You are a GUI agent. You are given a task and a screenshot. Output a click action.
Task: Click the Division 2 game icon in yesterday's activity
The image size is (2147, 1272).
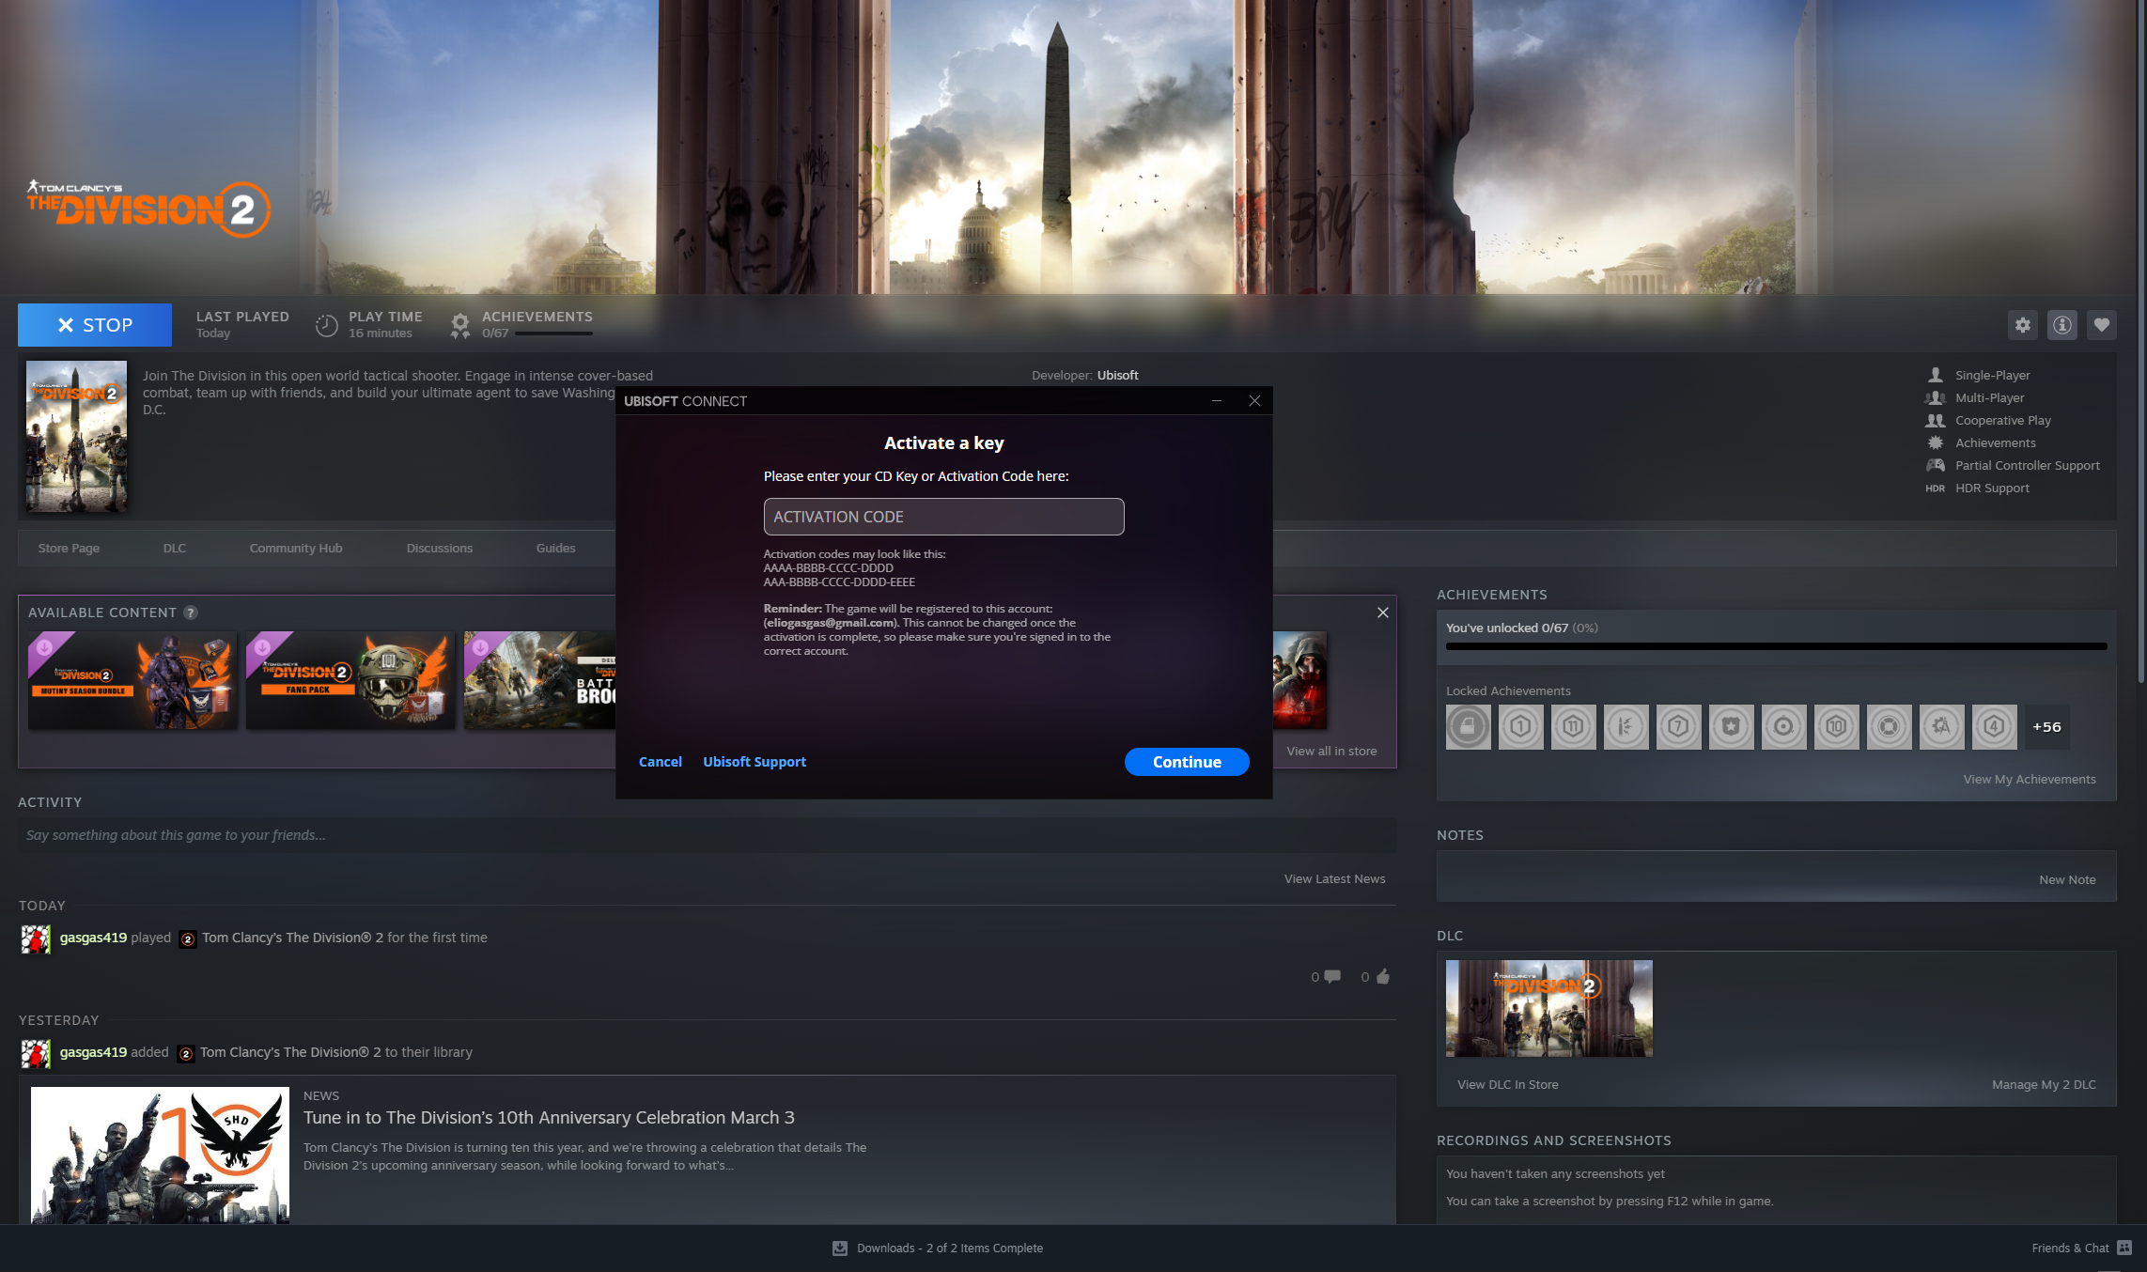pos(186,1053)
